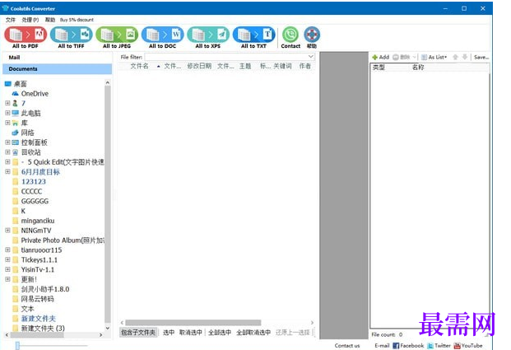
Task: Sort by the 主题 column header
Action: [245, 66]
